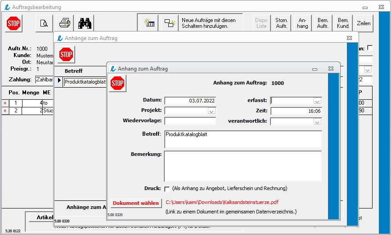391x235 pixels.
Task: Click the STOP icon in Auftragsbearbeitung toolbar
Action: (14, 23)
